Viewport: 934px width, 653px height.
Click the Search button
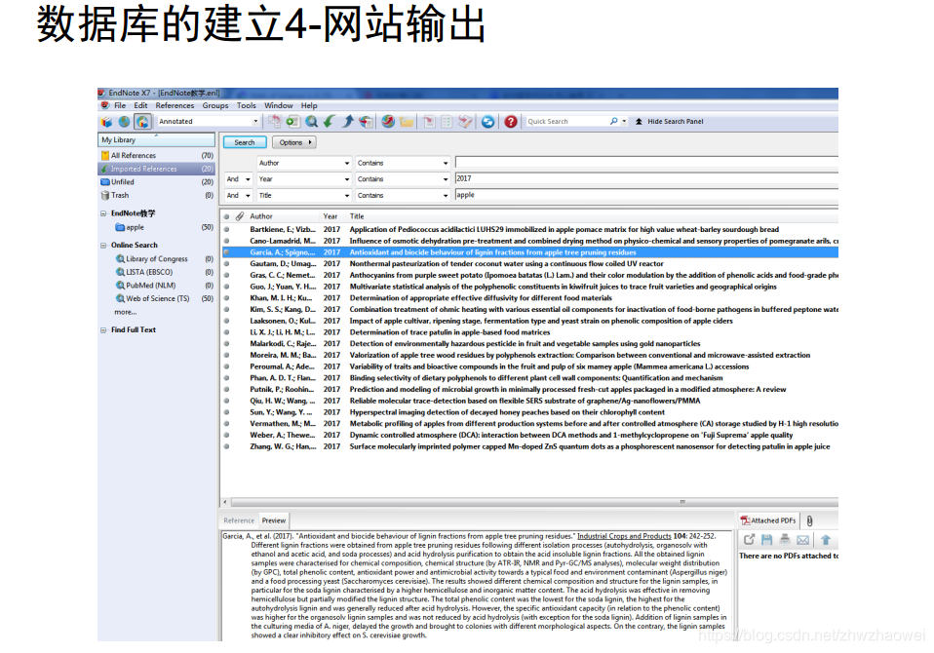click(x=244, y=142)
